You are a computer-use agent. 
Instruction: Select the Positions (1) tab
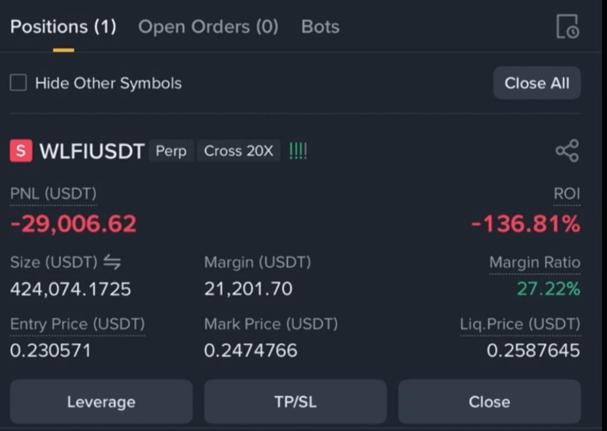(63, 27)
